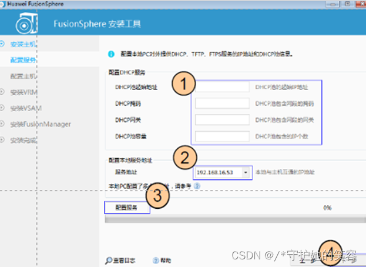This screenshot has width=366, height=267.
Task: Open the help link at bottom
Action: pyautogui.click(x=162, y=260)
